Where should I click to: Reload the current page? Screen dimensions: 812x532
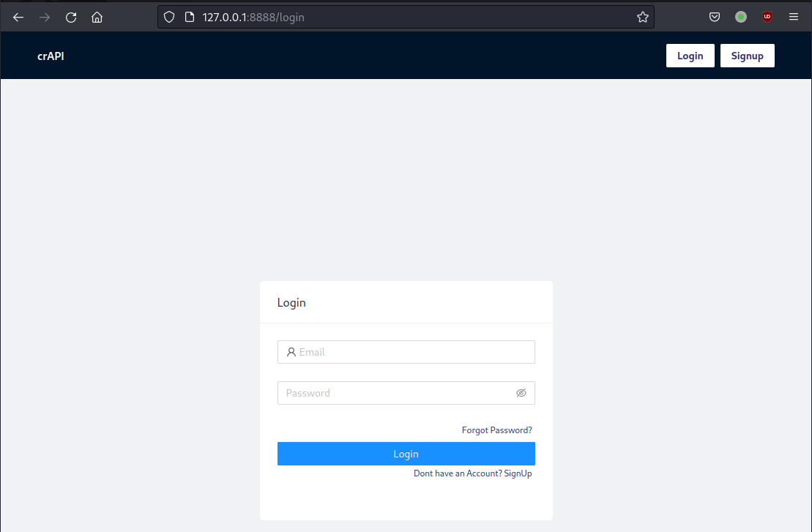71,18
